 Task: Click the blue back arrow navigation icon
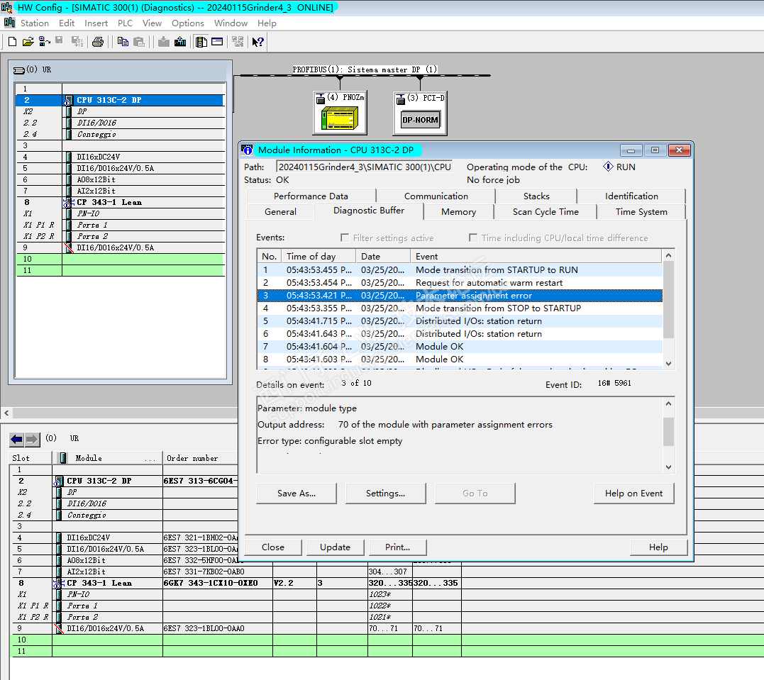tap(16, 440)
